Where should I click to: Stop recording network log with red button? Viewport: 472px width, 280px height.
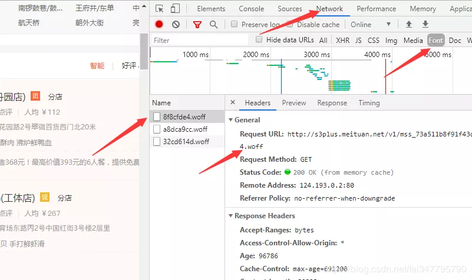pyautogui.click(x=159, y=24)
